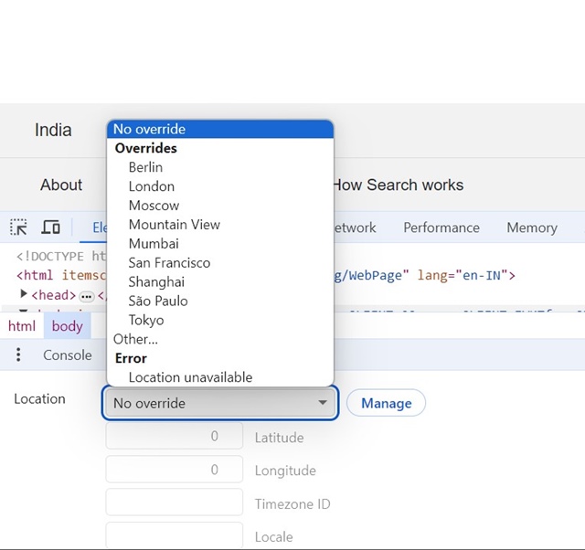This screenshot has width=585, height=550.
Task: Open the Location override dropdown
Action: tap(220, 403)
